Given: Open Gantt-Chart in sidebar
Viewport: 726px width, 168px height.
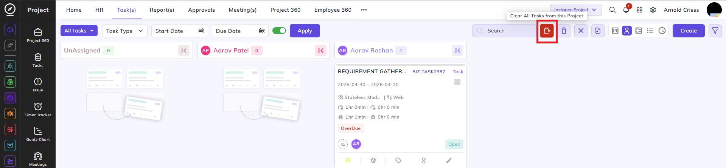Looking at the screenshot, I should click(x=38, y=134).
